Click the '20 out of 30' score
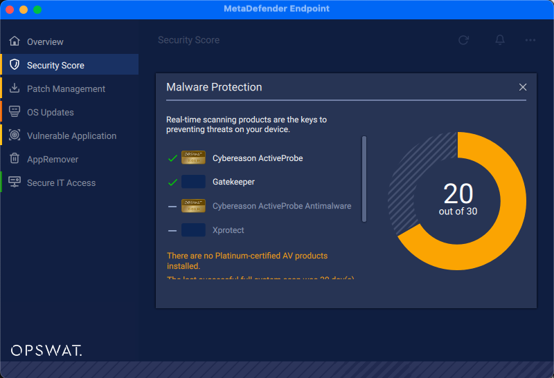Screen dimensions: 554x378 458,198
